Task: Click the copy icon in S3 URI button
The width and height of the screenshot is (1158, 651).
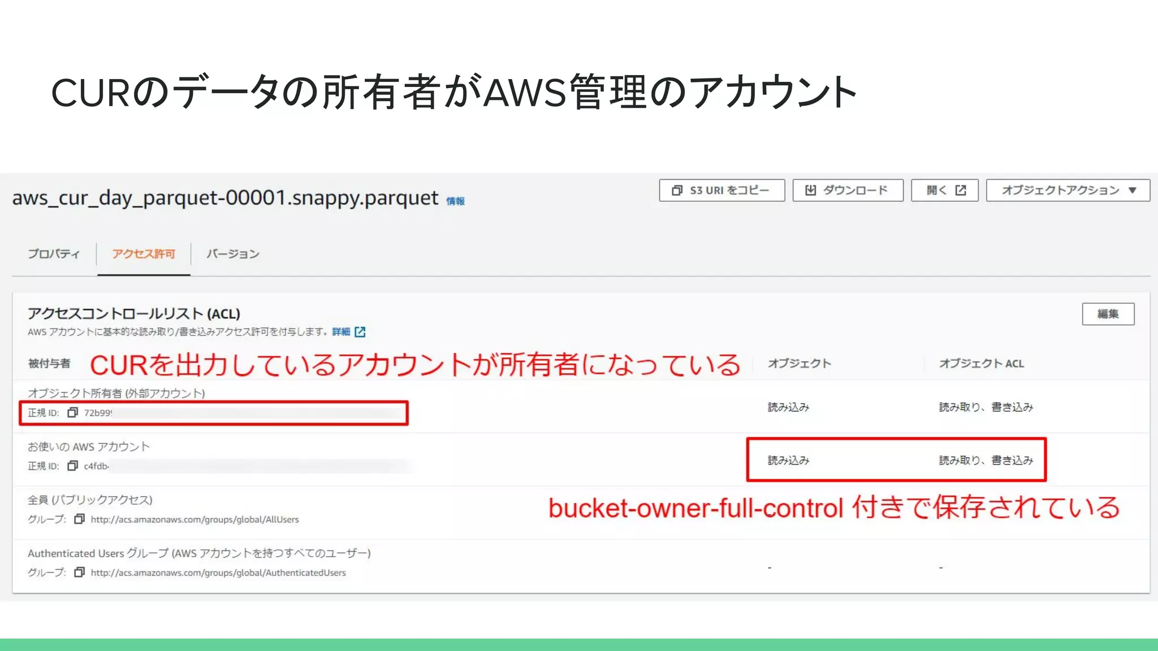Action: click(677, 190)
